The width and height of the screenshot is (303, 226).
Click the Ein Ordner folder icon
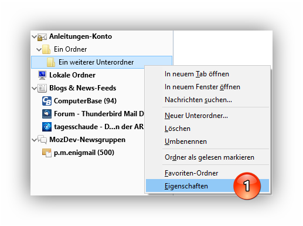tap(46, 49)
